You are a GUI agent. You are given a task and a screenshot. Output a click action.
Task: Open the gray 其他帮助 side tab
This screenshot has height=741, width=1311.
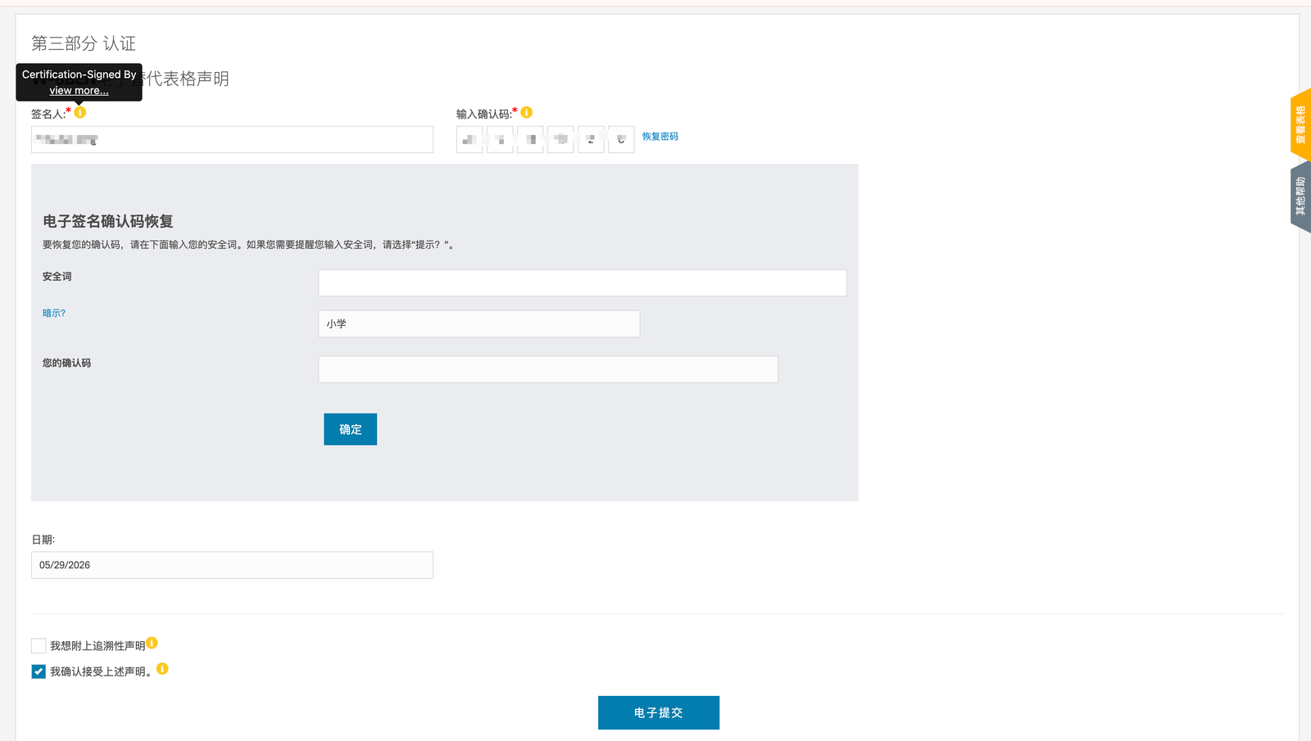1300,197
